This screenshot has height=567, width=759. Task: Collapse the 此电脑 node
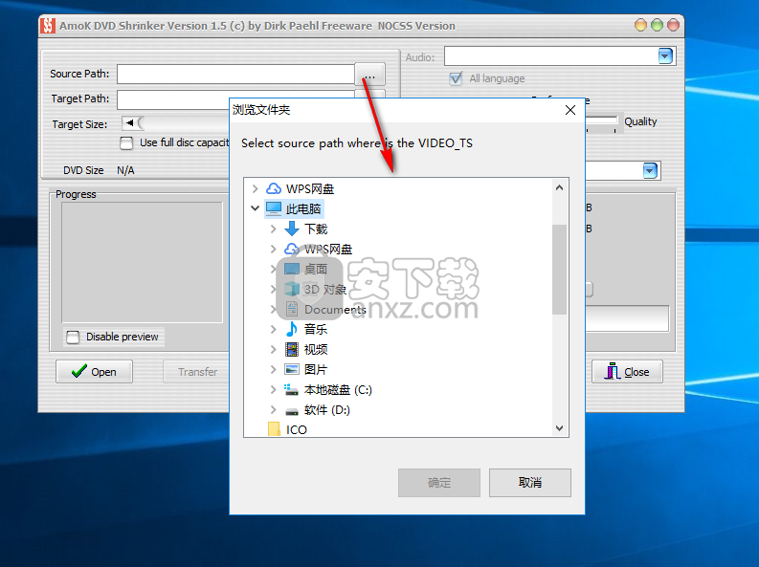coord(256,208)
